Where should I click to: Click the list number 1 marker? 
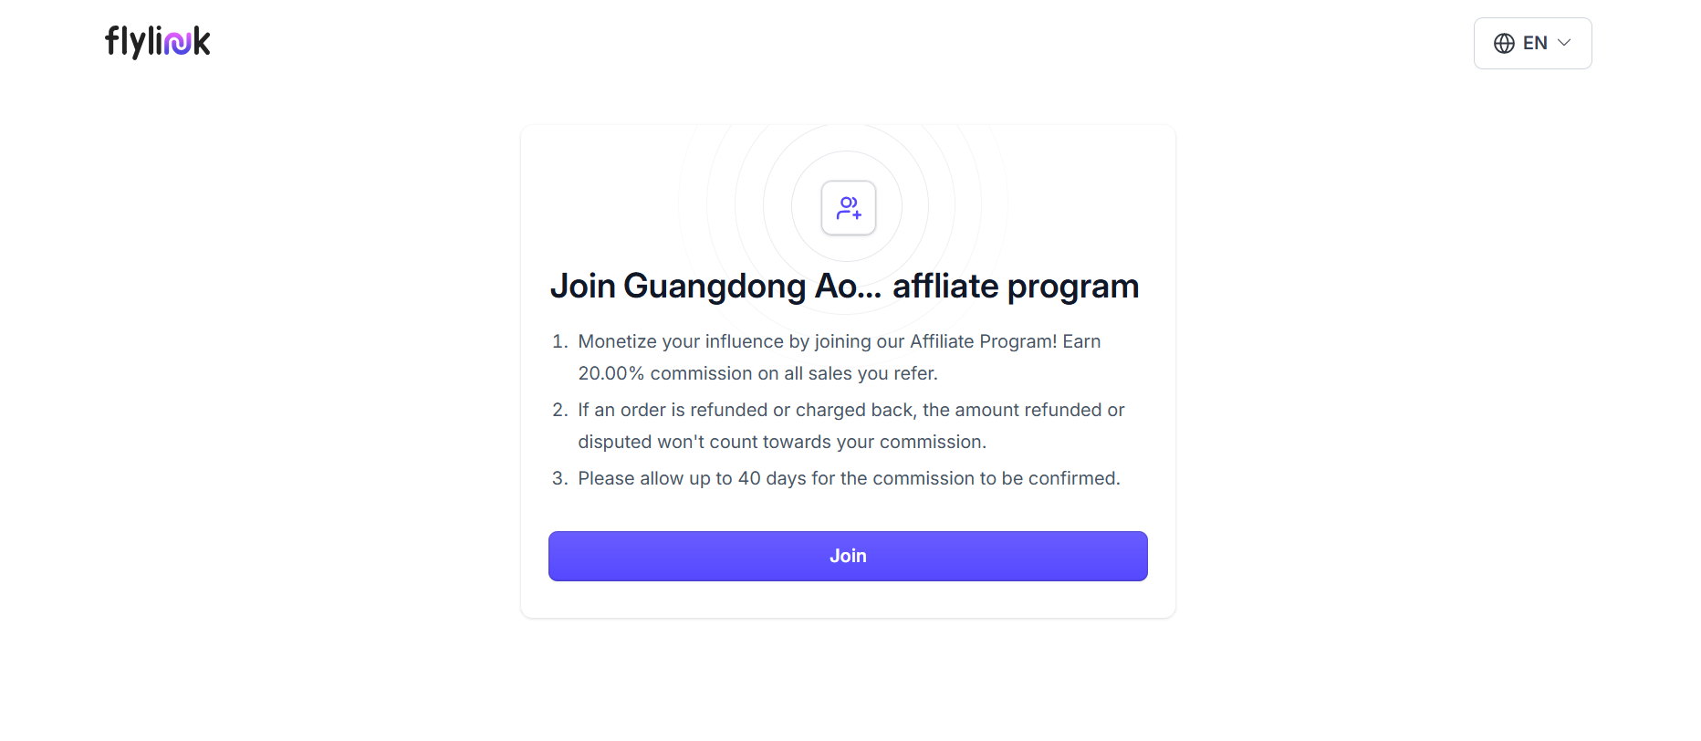click(x=559, y=341)
